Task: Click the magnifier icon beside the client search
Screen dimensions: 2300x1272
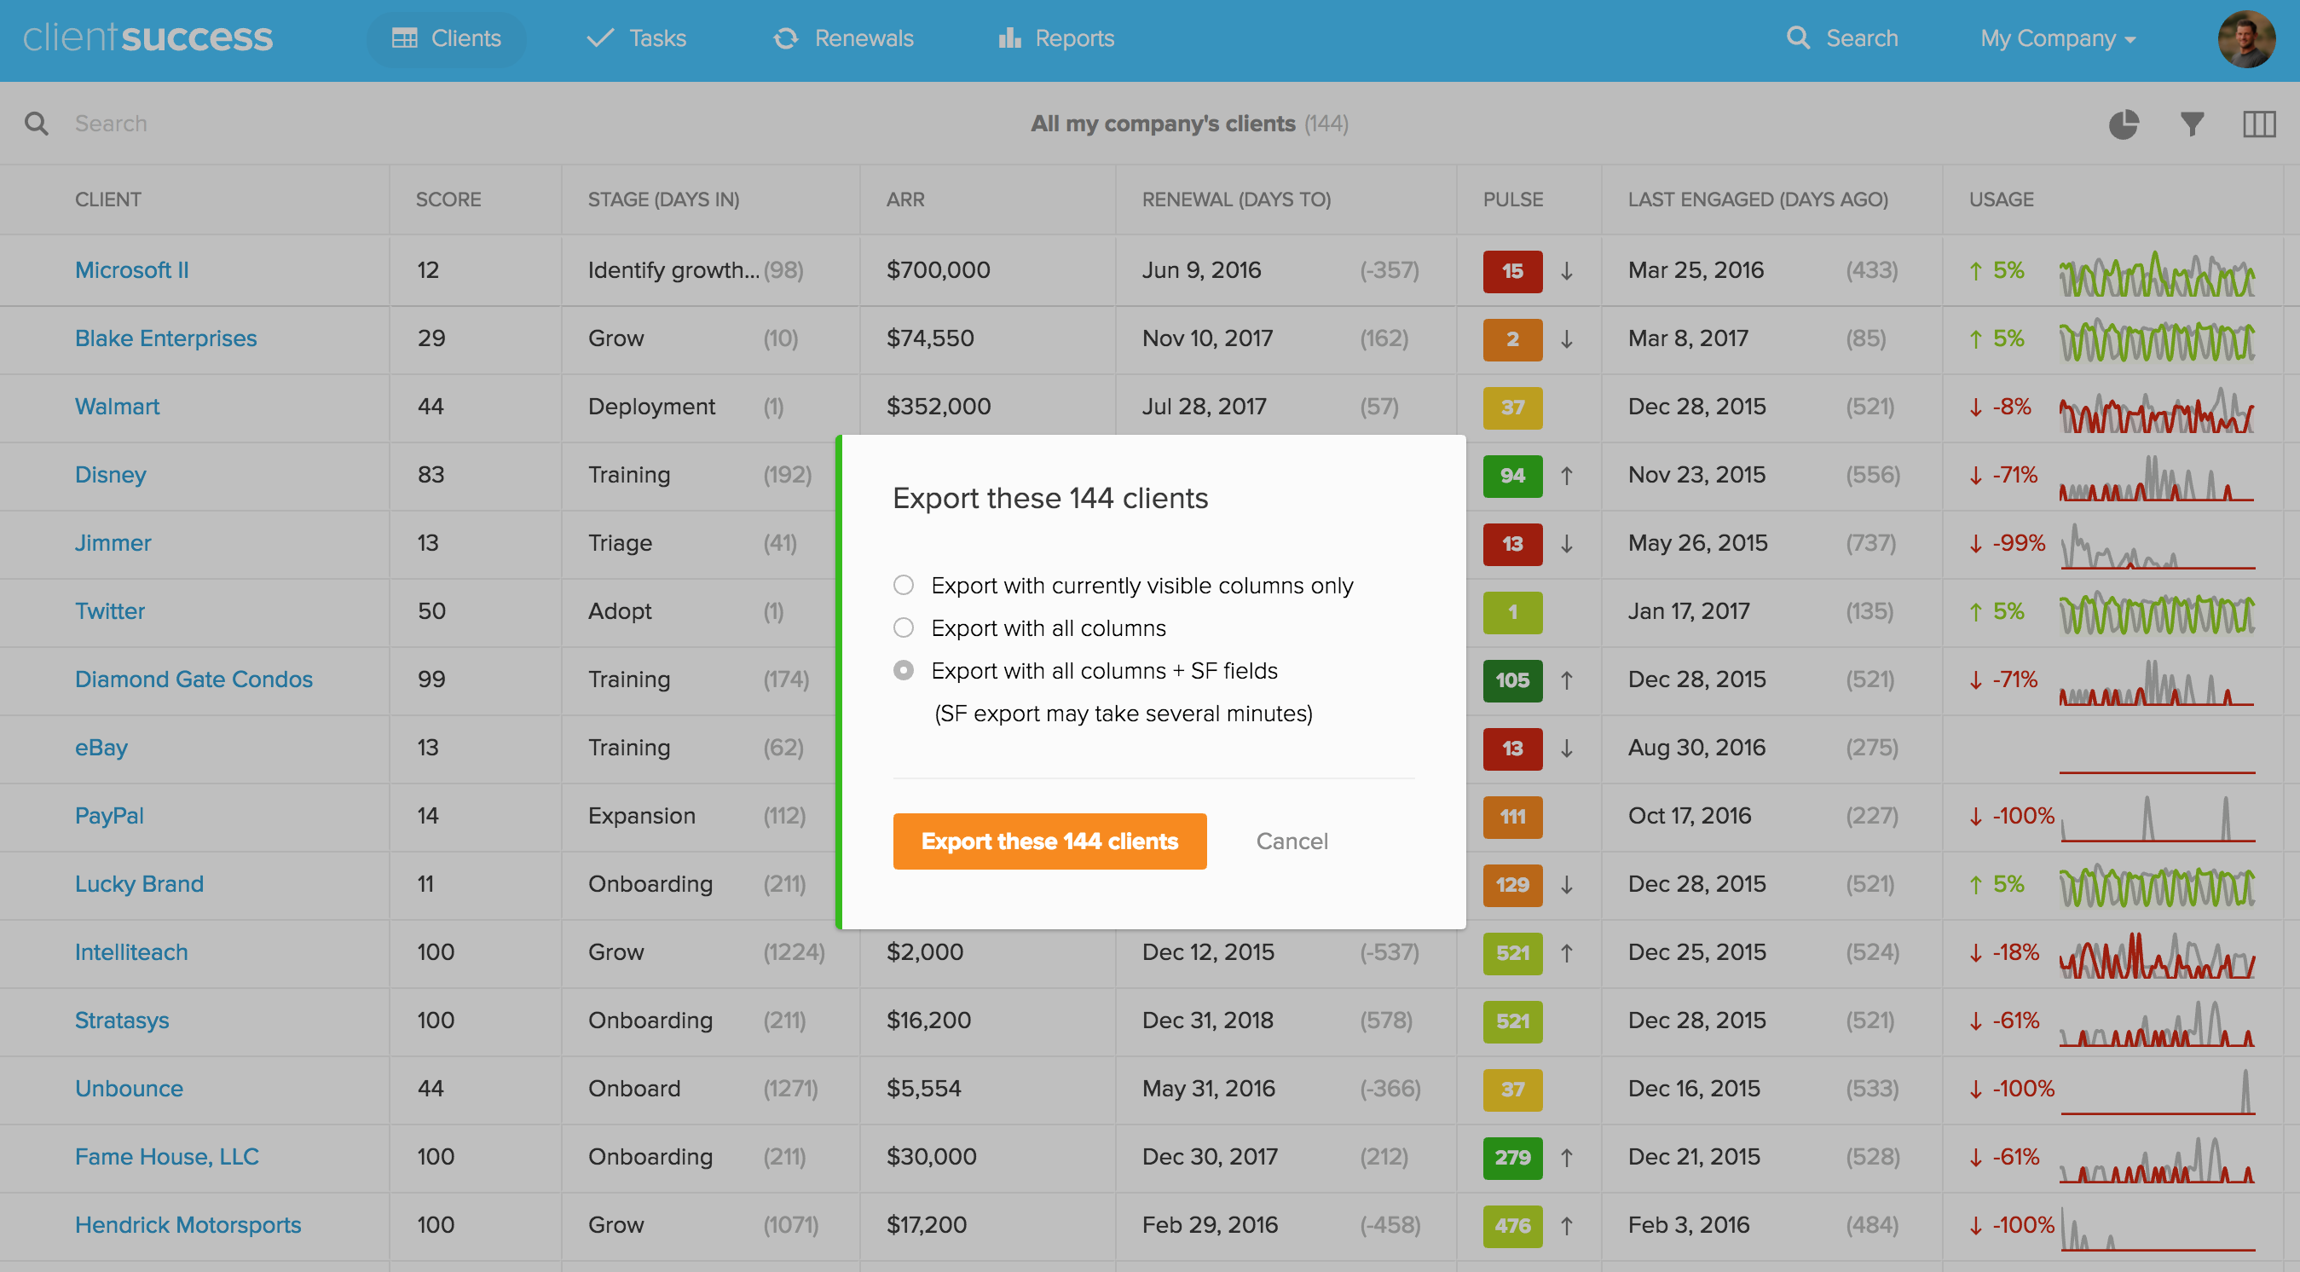Action: pos(36,123)
